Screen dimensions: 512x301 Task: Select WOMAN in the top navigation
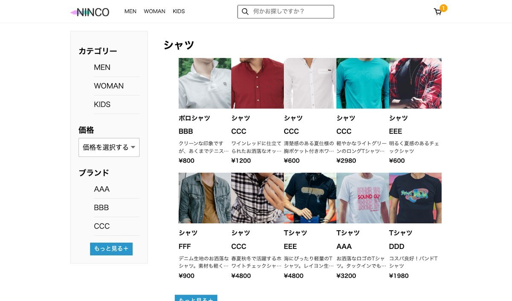[154, 12]
